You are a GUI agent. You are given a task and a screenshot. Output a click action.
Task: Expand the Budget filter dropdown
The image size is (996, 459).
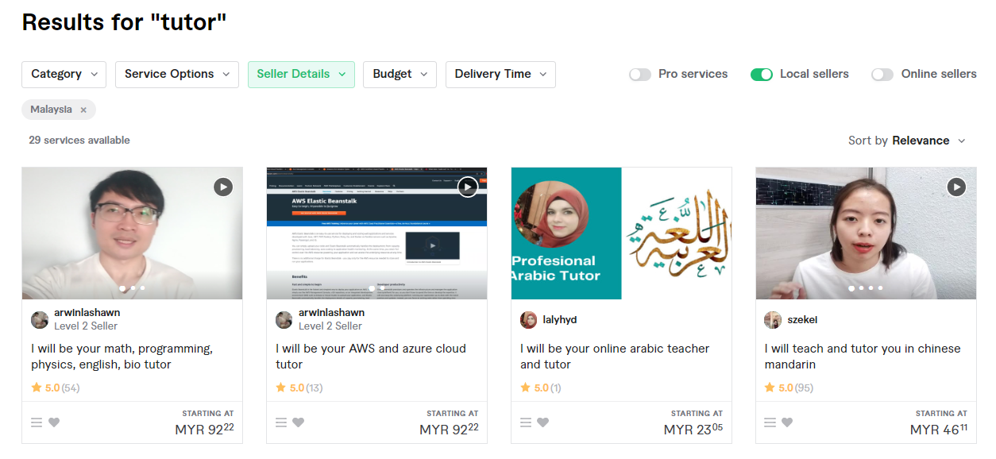pyautogui.click(x=400, y=74)
